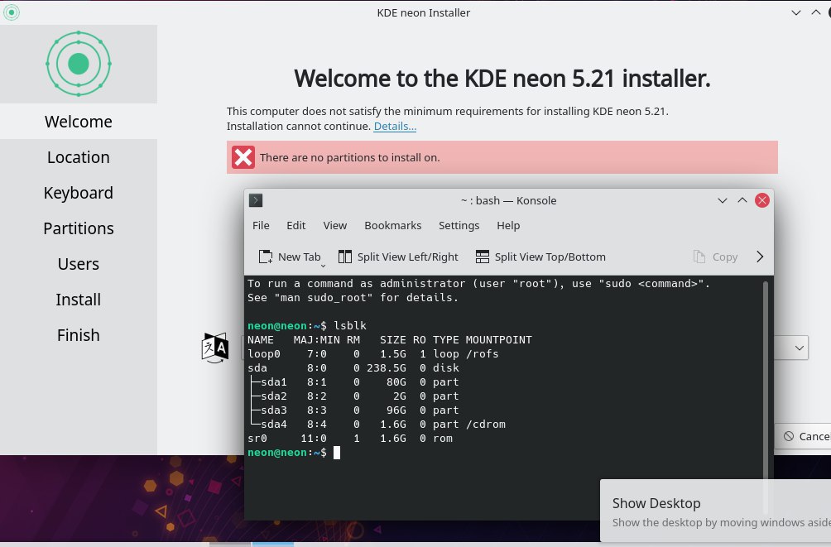Click 'There are no partitions to install on'
831x547 pixels.
(x=350, y=157)
